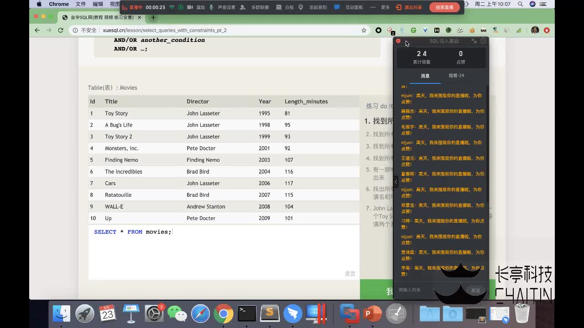Open PowerPoint from the Dock
This screenshot has height=328, width=584.
373,313
